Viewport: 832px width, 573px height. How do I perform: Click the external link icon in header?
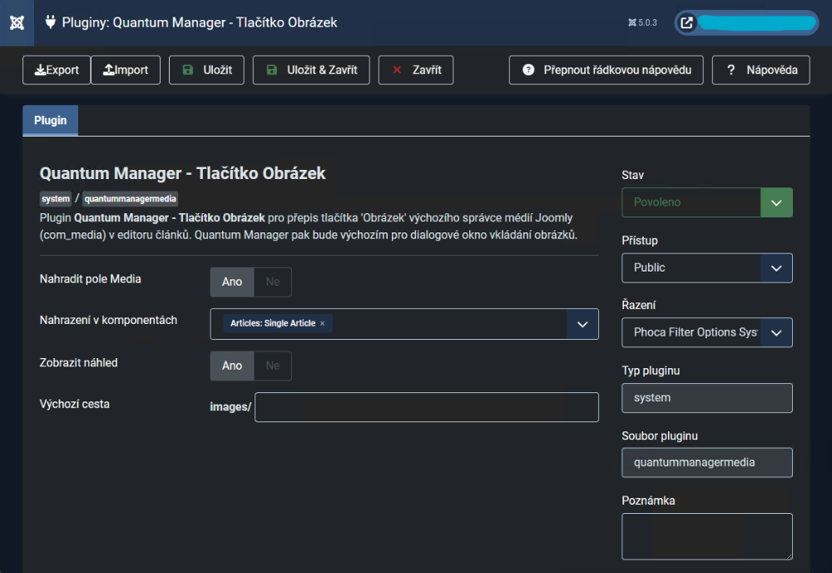tap(687, 23)
